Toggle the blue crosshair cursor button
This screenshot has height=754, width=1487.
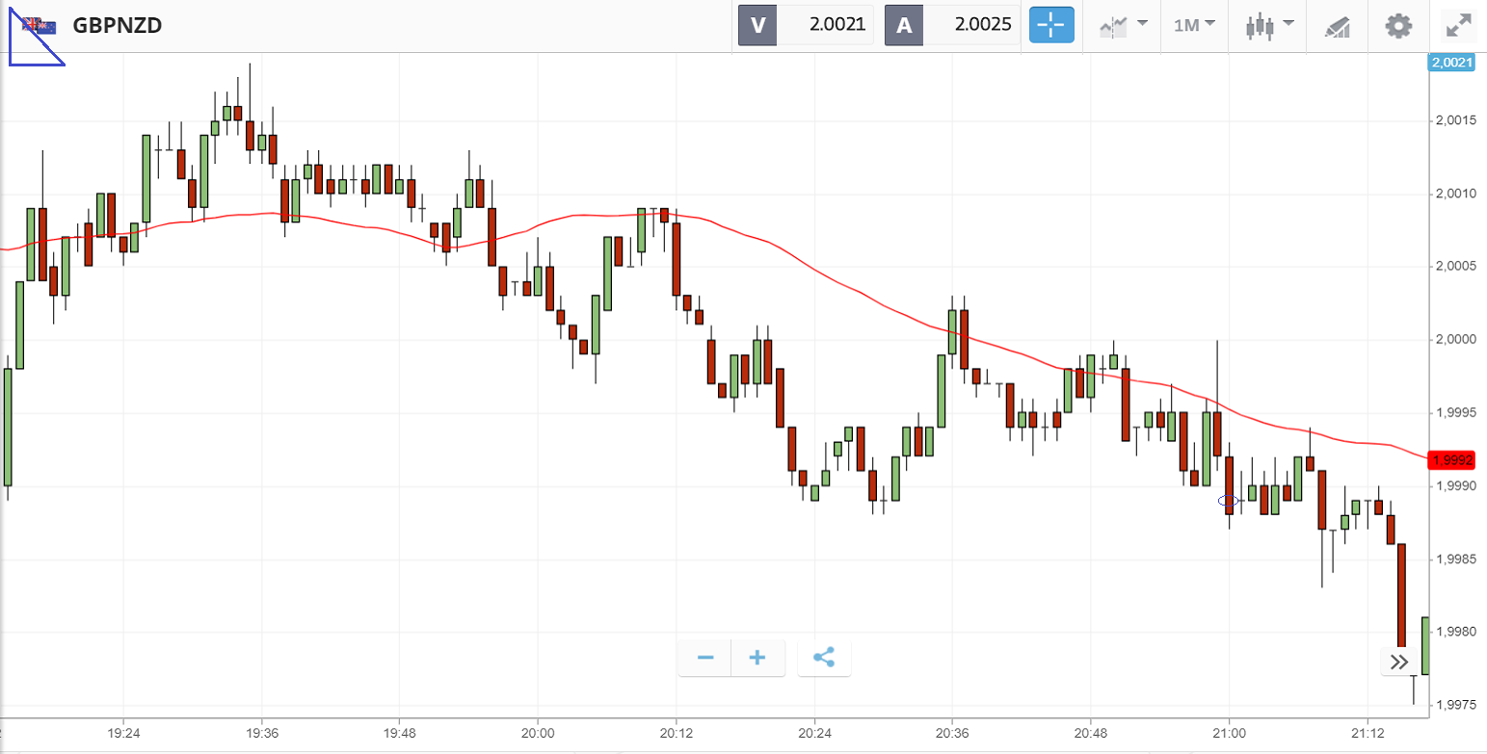point(1051,25)
